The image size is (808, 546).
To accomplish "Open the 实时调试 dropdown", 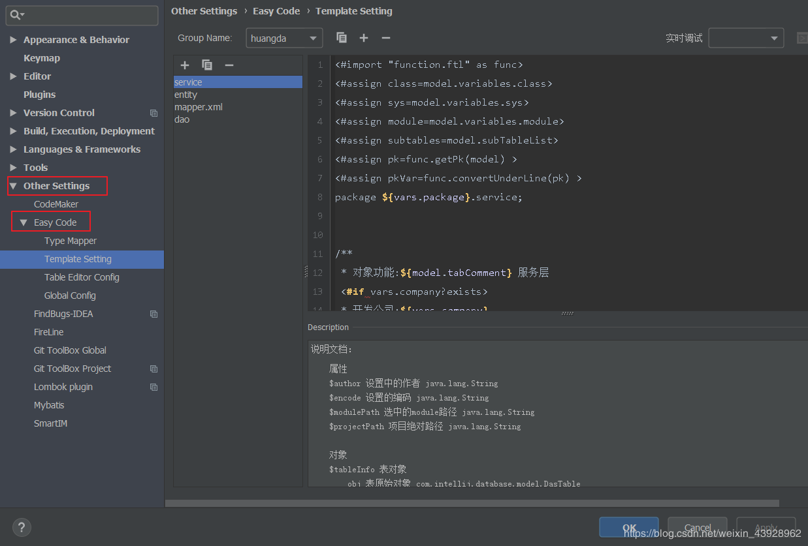I will 746,38.
